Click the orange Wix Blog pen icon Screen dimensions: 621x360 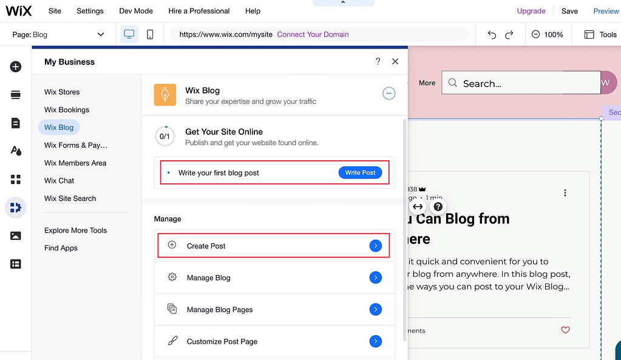click(x=165, y=95)
